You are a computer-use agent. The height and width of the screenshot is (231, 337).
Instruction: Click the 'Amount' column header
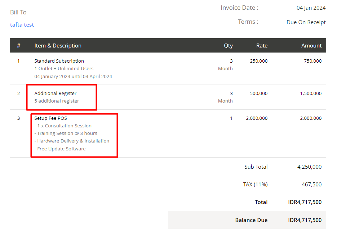(311, 46)
